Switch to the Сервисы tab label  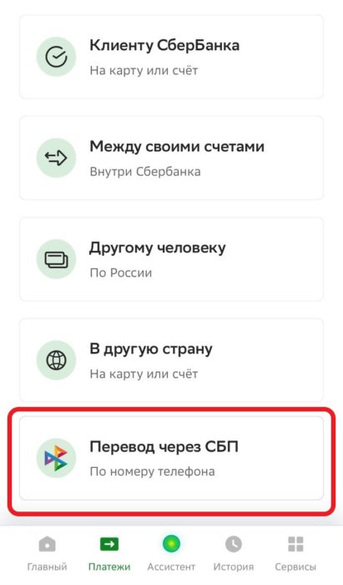[x=295, y=567]
